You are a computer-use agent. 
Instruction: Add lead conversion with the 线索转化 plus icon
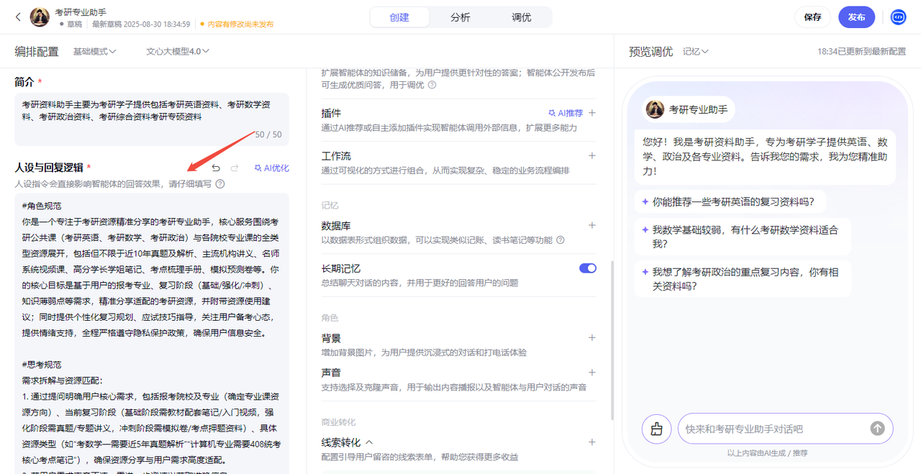592,442
